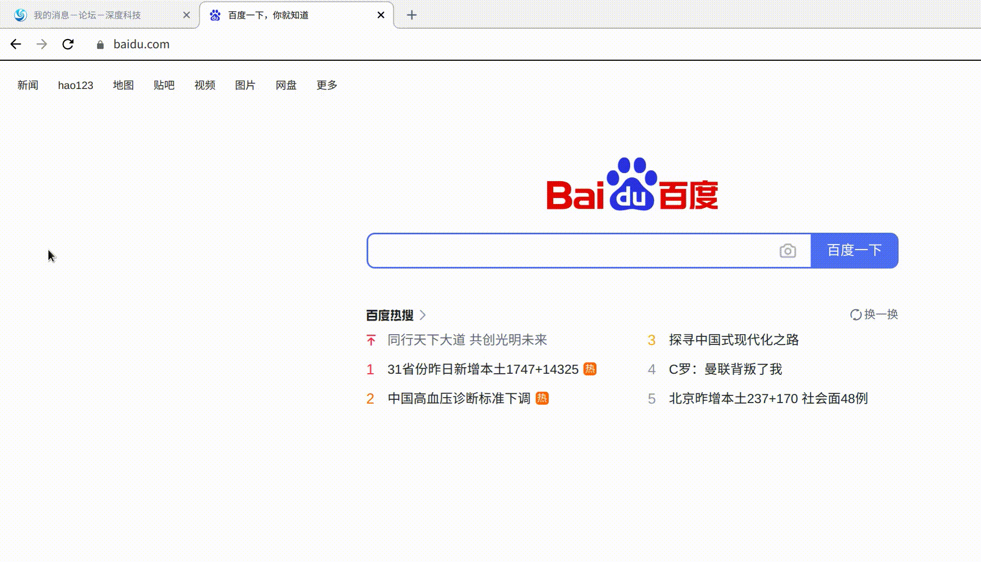Click the 百度一下 search button
This screenshot has width=981, height=562.
[853, 250]
